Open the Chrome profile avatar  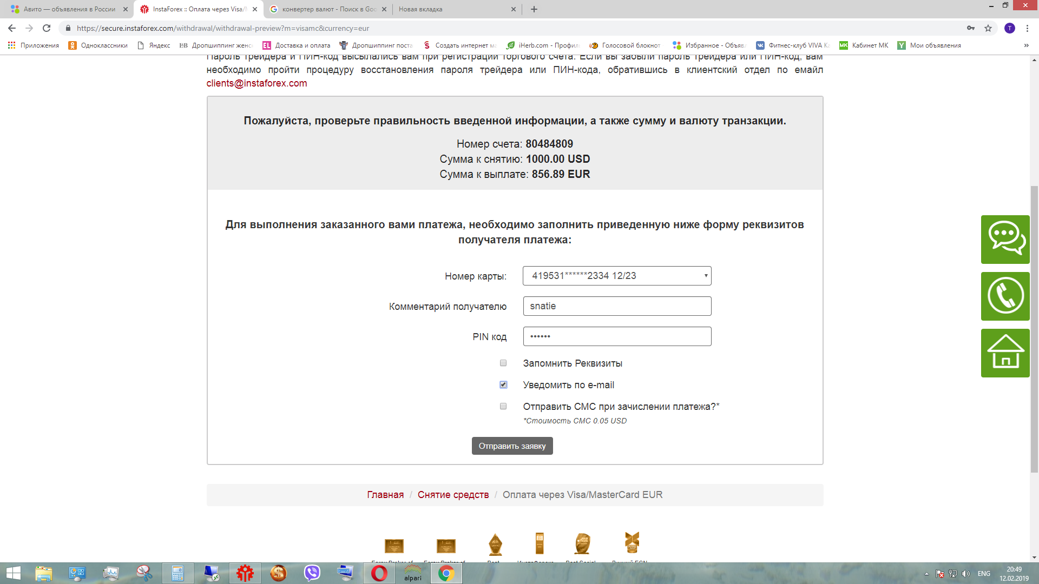click(x=1010, y=28)
